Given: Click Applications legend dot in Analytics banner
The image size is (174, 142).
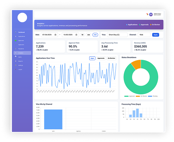Looking at the screenshot, I should point(127,25).
